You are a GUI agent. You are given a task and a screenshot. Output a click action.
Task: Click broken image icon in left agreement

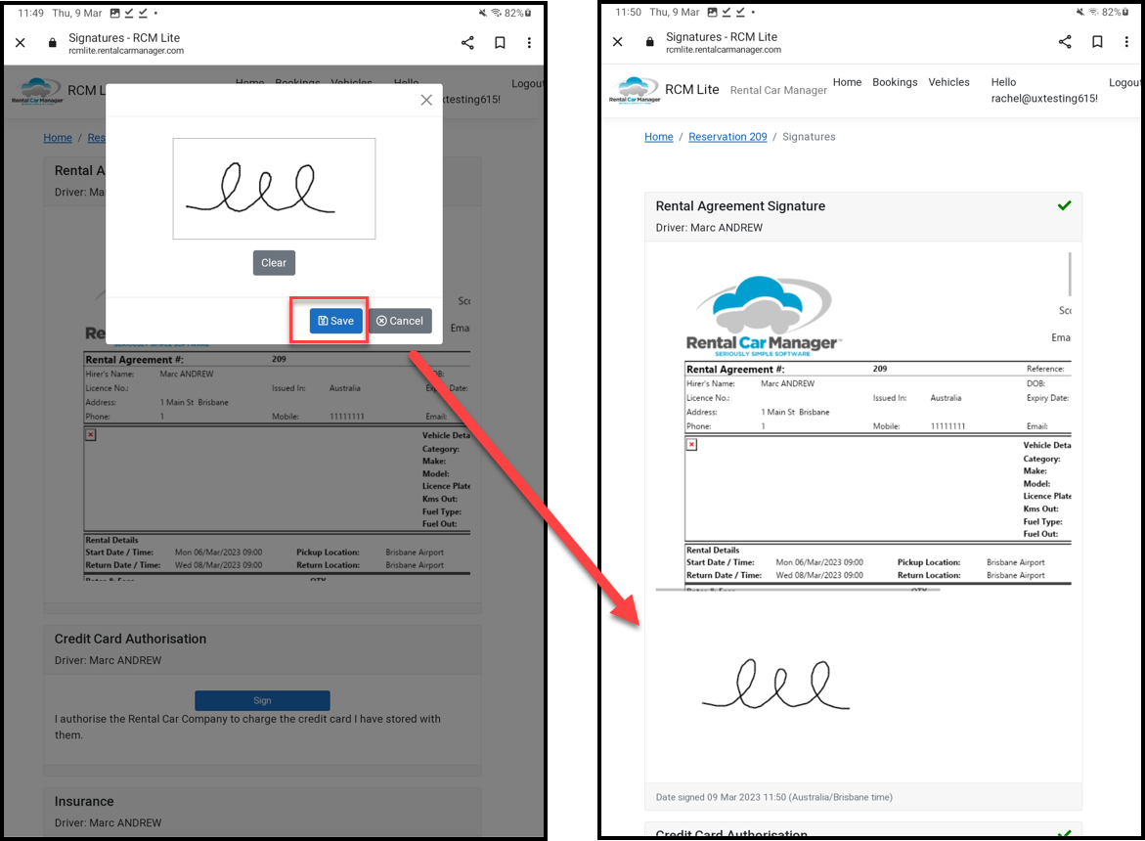click(x=91, y=434)
